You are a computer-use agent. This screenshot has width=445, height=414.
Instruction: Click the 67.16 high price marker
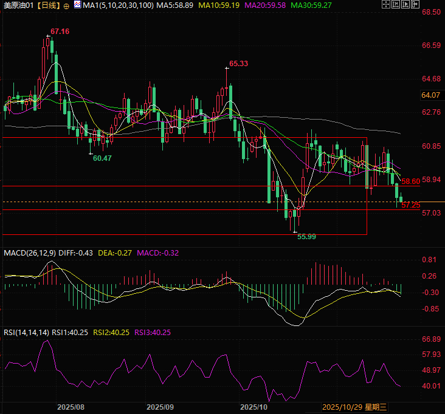point(60,31)
